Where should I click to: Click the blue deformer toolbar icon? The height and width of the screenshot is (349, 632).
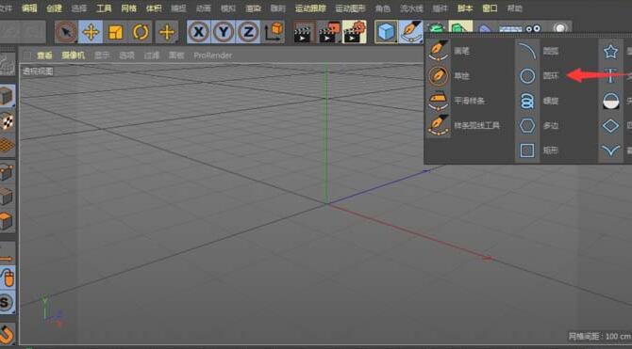485,28
